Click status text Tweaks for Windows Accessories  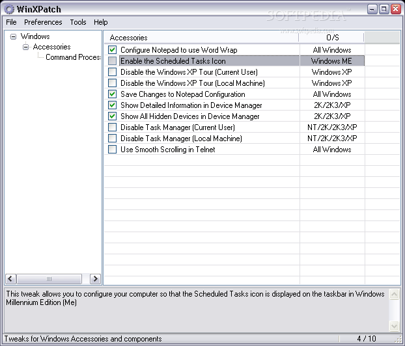point(83,338)
